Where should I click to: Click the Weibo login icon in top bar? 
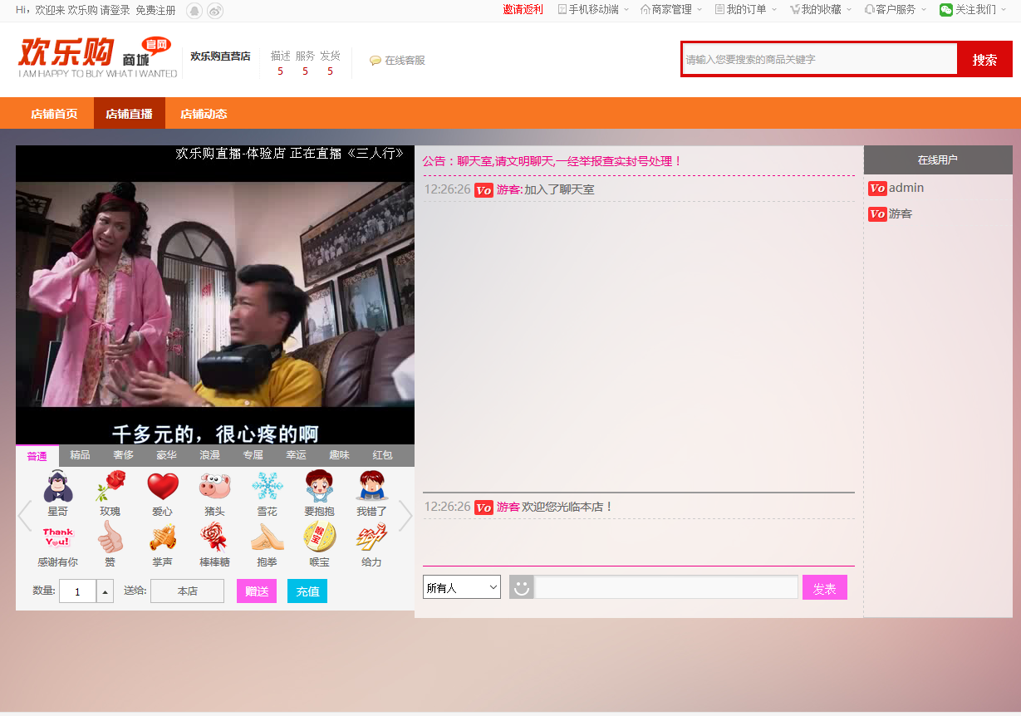coord(214,10)
